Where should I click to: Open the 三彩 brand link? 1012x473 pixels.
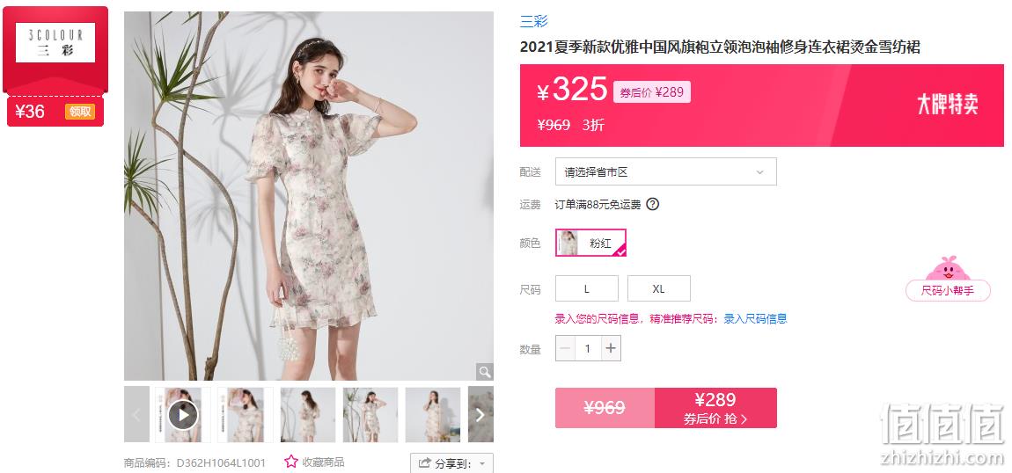click(534, 21)
